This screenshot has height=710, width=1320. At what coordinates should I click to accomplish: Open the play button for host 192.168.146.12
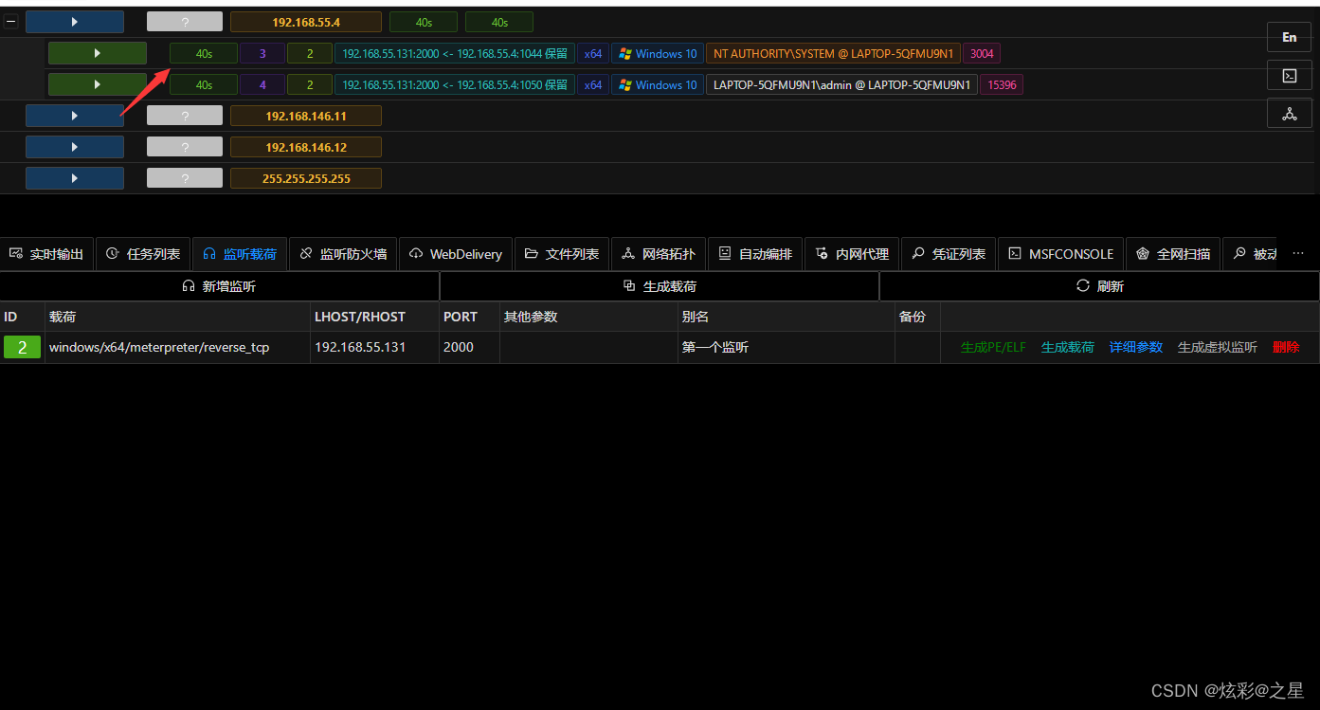(x=75, y=147)
